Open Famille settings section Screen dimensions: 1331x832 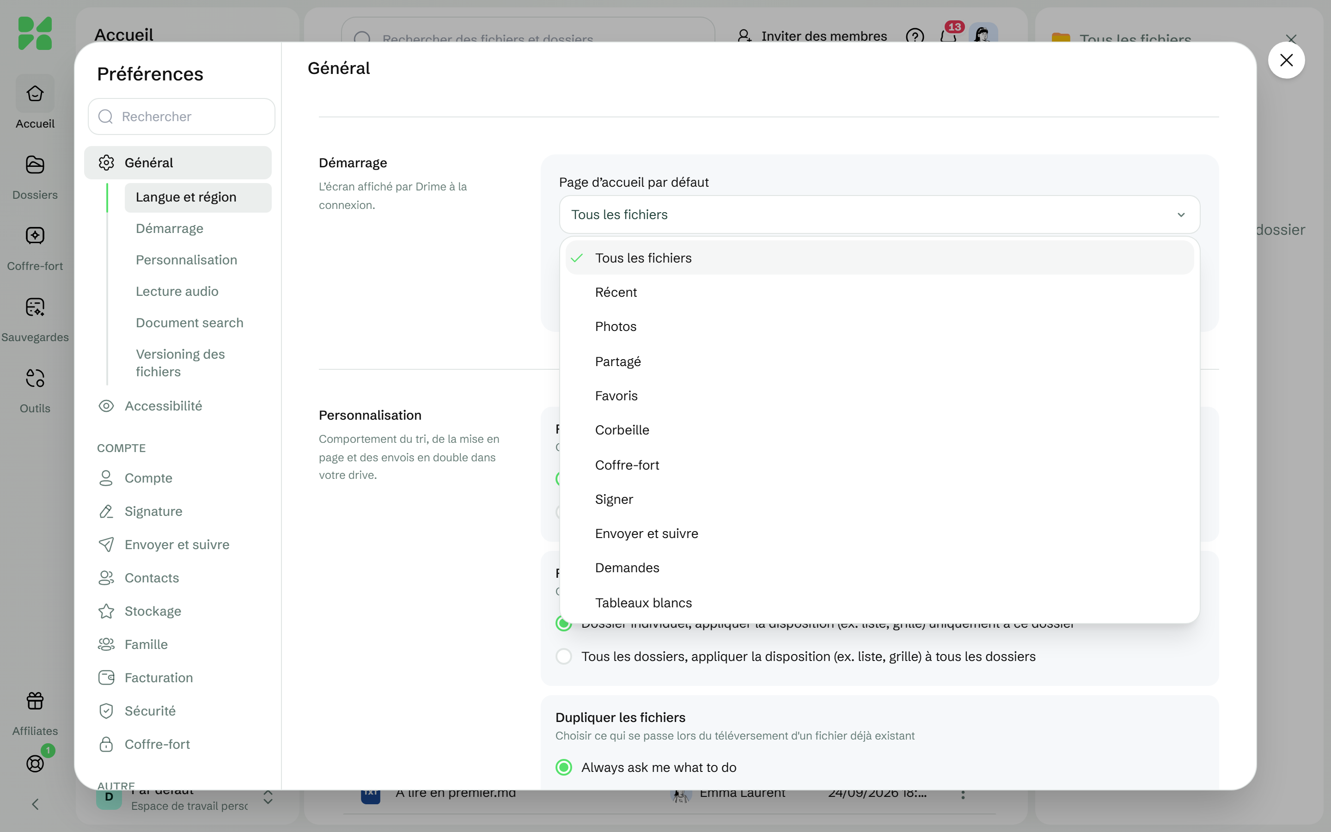177,644
